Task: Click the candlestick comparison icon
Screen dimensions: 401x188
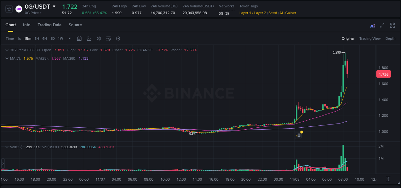Action: click(x=98, y=38)
